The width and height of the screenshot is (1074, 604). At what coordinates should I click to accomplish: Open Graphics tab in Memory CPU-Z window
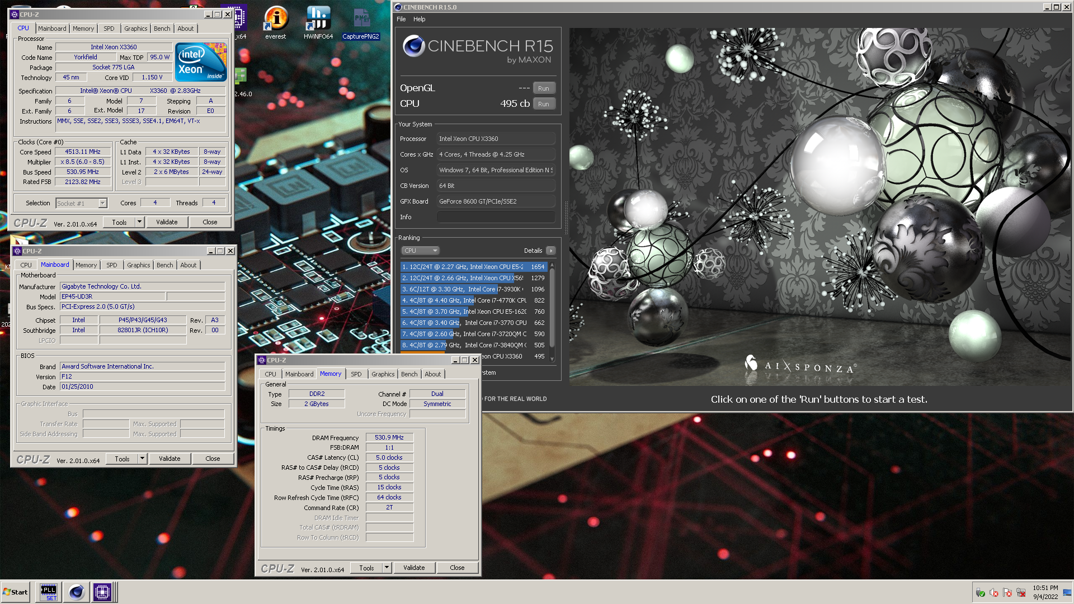383,374
